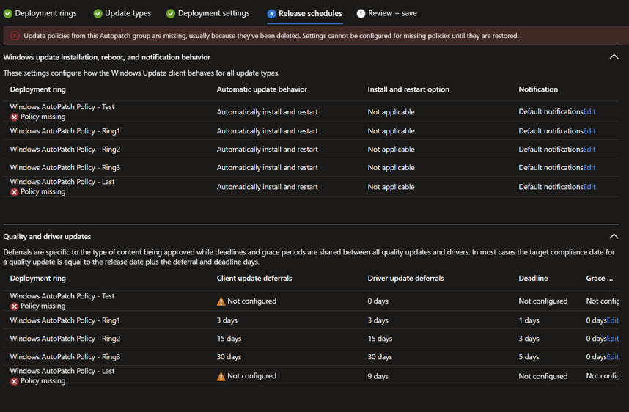The width and height of the screenshot is (629, 412).
Task: Edit quality update settings for Ring2
Action: click(613, 339)
